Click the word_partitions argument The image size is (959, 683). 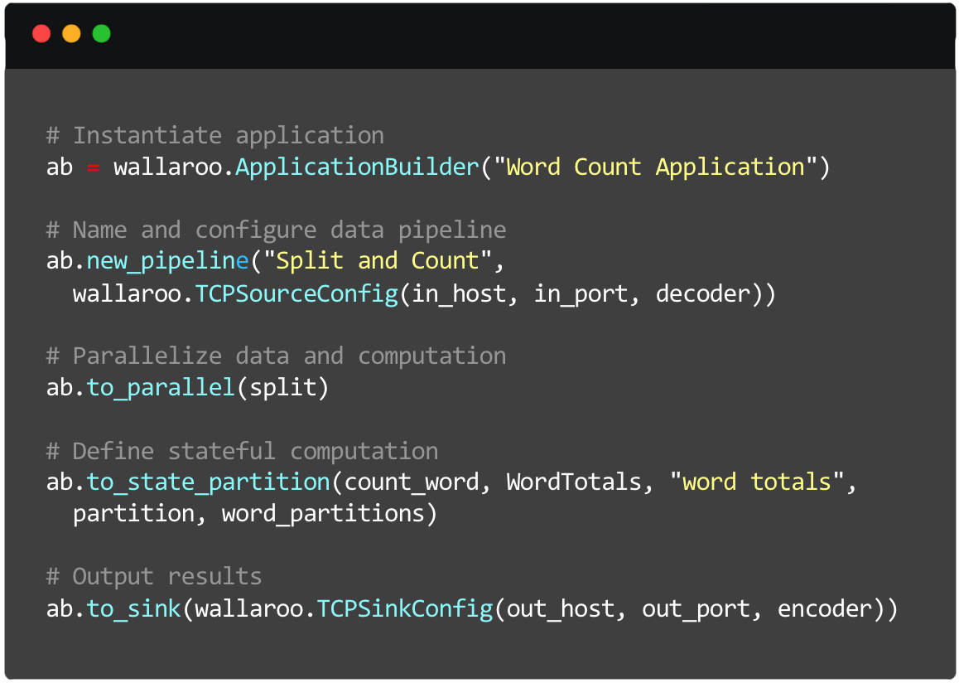[x=324, y=513]
